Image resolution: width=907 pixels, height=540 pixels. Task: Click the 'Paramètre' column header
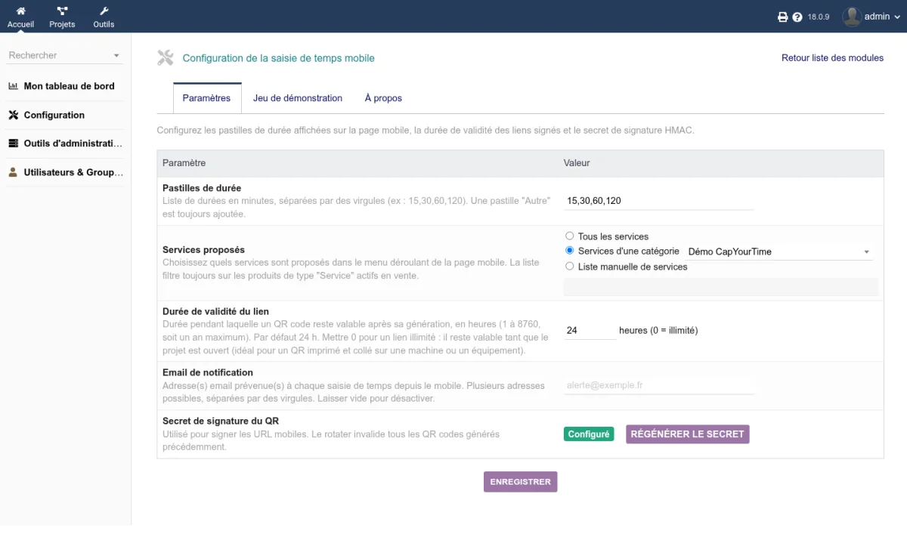pos(184,163)
